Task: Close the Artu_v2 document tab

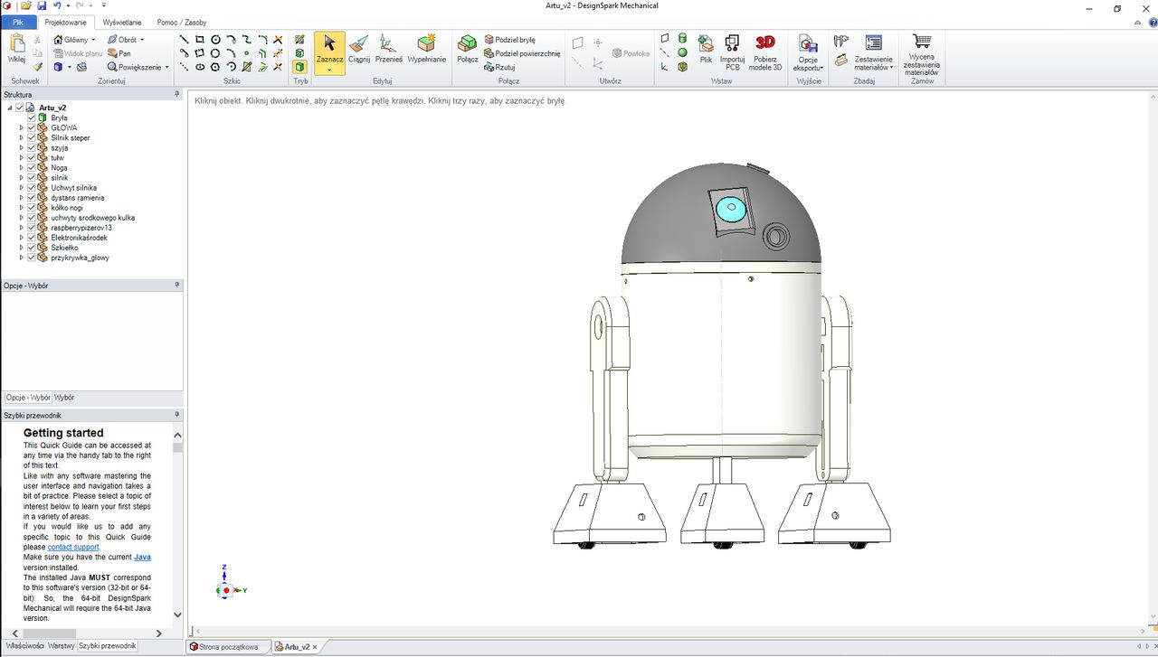Action: pos(315,647)
